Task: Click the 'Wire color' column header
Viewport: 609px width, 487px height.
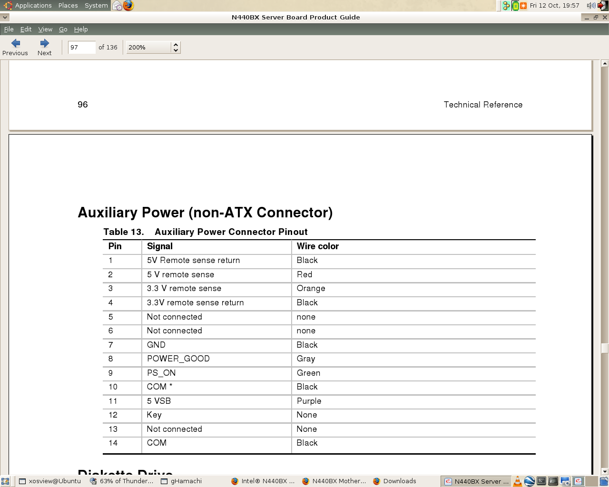Action: point(318,246)
